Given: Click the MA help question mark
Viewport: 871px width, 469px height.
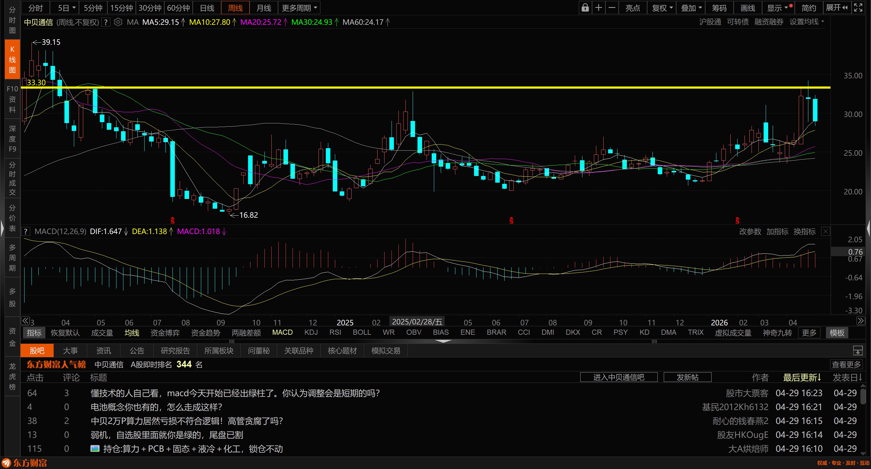Looking at the screenshot, I should (x=106, y=22).
